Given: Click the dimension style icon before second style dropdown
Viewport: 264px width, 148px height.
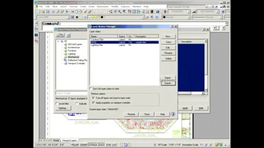Looking at the screenshot, I should [x=194, y=12].
